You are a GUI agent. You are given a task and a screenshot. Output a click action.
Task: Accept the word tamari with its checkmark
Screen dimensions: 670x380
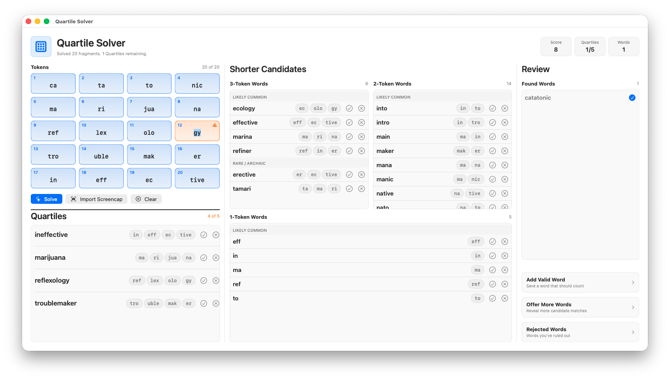click(x=349, y=189)
